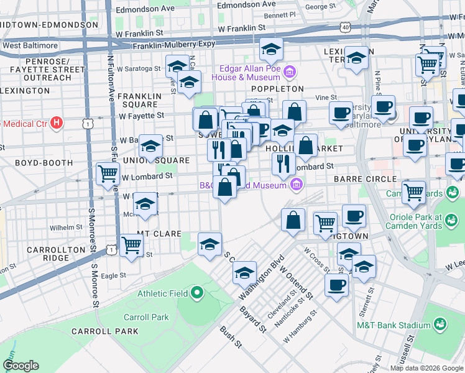Click the Wilhelm St street label
This screenshot has width=465, height=373.
[x=66, y=228]
